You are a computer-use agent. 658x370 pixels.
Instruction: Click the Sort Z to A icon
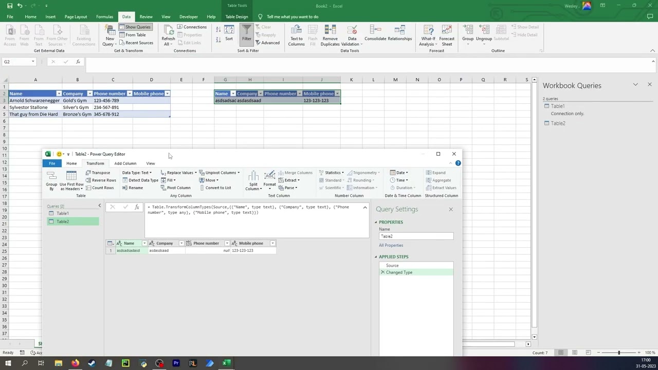point(218,40)
